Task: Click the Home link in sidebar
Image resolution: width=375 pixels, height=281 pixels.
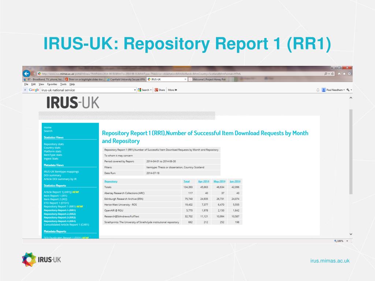Action: pos(48,127)
